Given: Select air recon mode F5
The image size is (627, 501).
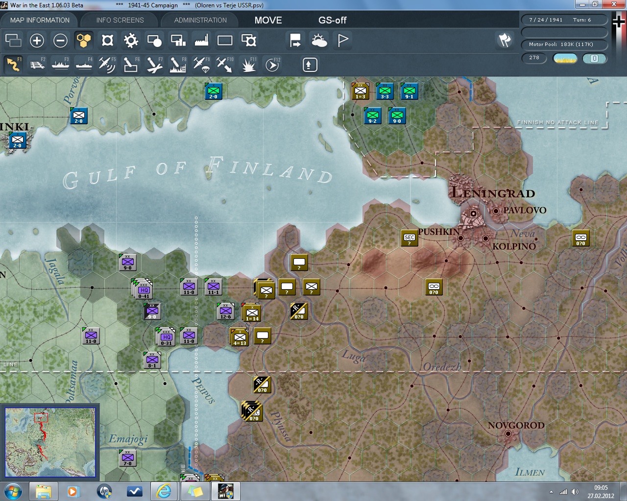Looking at the screenshot, I should click(x=107, y=65).
